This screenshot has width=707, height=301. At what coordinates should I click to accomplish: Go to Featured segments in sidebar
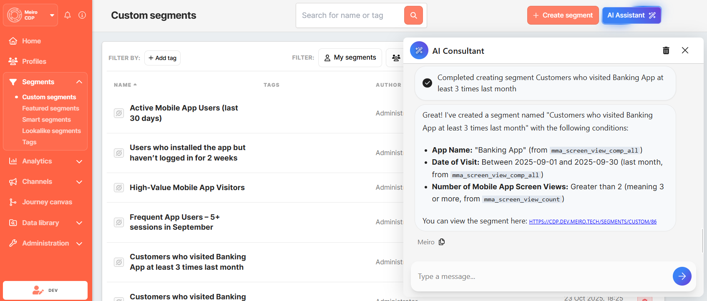point(50,108)
